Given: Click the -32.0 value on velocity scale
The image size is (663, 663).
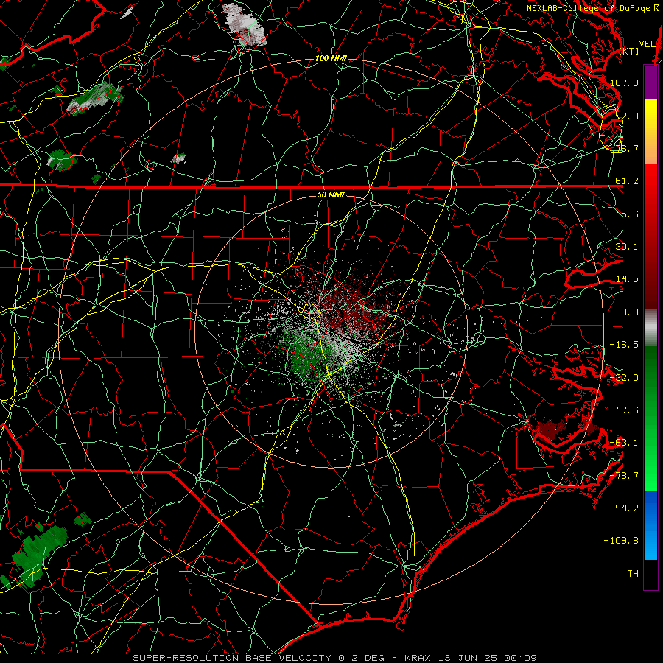Looking at the screenshot, I should [624, 378].
